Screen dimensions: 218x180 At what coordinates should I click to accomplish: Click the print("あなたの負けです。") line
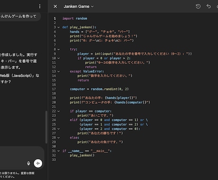100,142
